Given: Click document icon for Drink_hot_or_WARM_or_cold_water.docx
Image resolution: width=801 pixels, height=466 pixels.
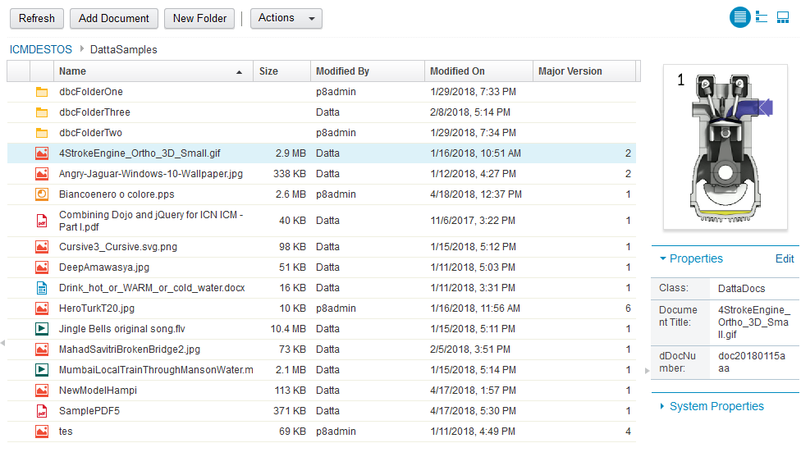Looking at the screenshot, I should 42,288.
